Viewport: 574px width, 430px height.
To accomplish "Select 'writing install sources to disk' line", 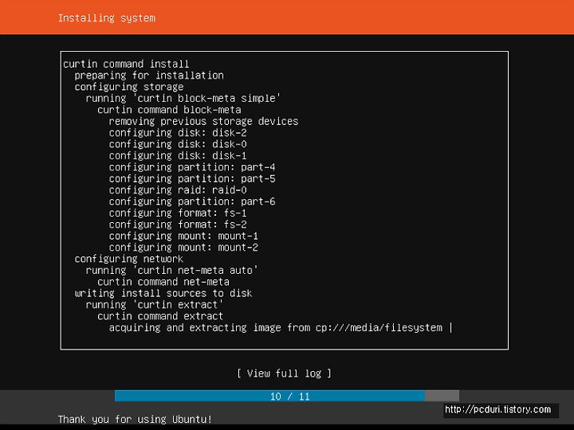I will 163,293.
